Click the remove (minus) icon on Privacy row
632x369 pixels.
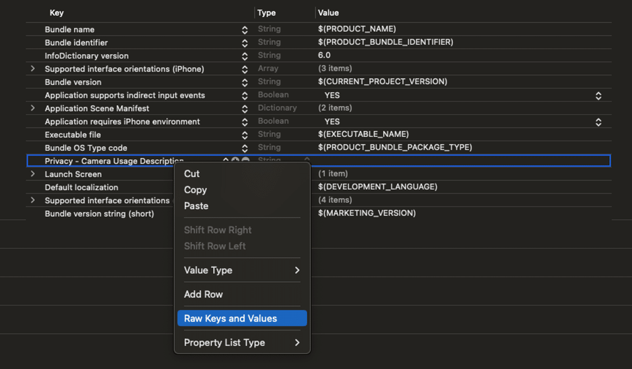(245, 160)
